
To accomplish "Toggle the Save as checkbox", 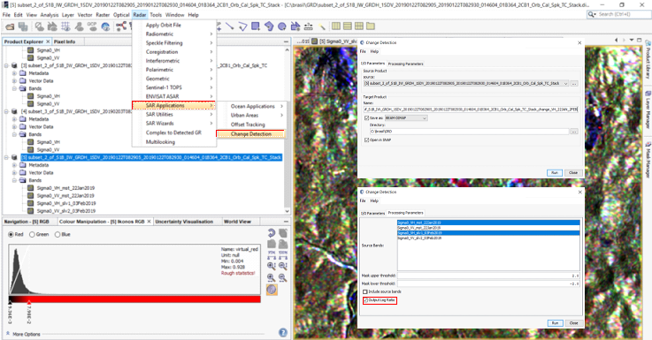I will pyautogui.click(x=366, y=118).
